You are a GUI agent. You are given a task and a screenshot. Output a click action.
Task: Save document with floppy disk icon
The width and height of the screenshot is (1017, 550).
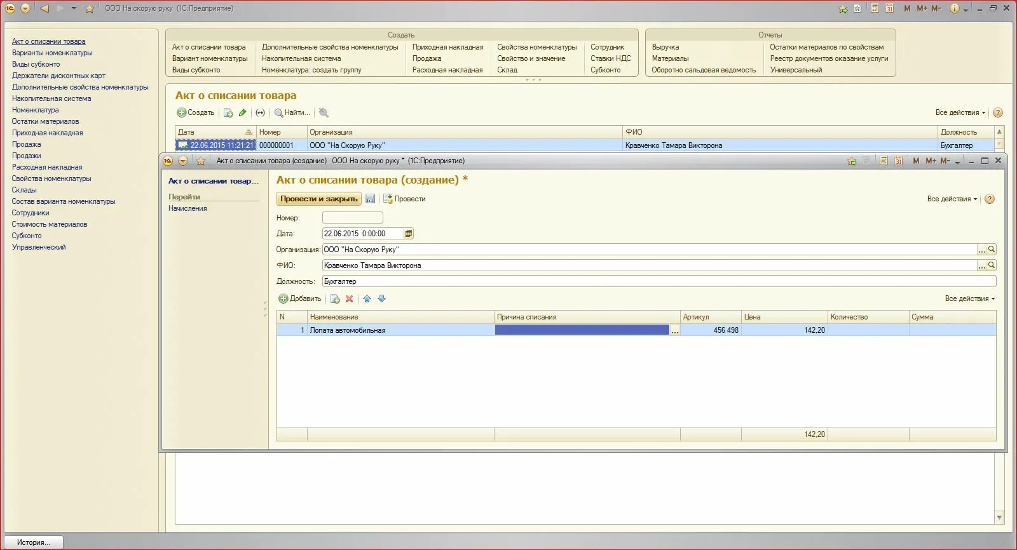coord(370,199)
